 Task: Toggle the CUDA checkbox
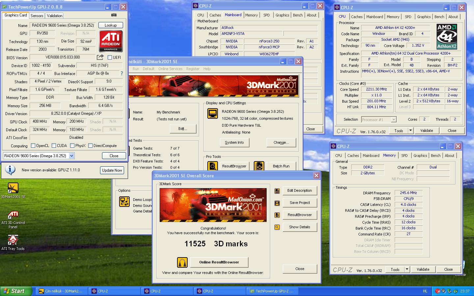coord(53,146)
